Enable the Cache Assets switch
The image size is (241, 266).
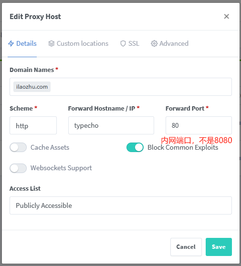coord(18,147)
